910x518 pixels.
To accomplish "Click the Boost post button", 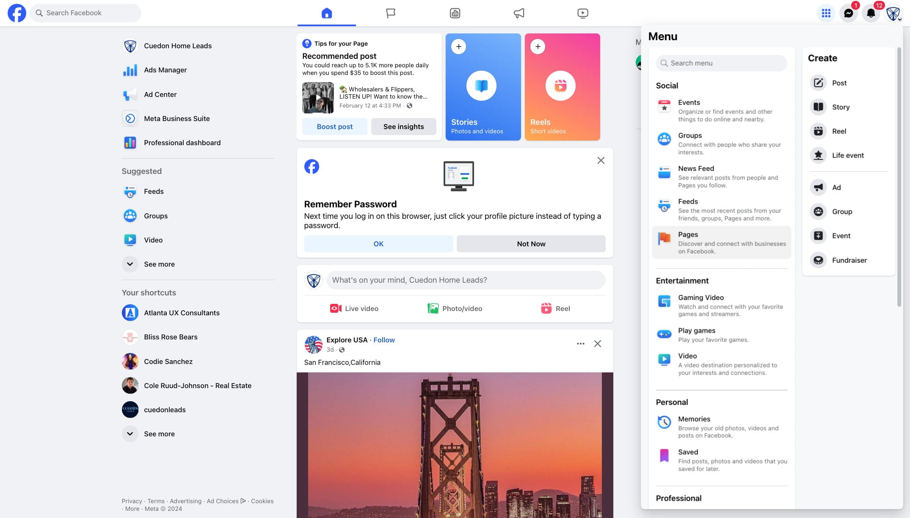I will pos(335,127).
